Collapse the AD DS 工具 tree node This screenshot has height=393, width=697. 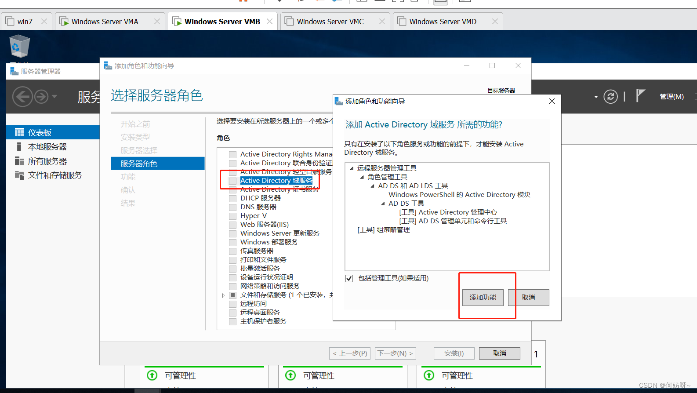pos(383,204)
